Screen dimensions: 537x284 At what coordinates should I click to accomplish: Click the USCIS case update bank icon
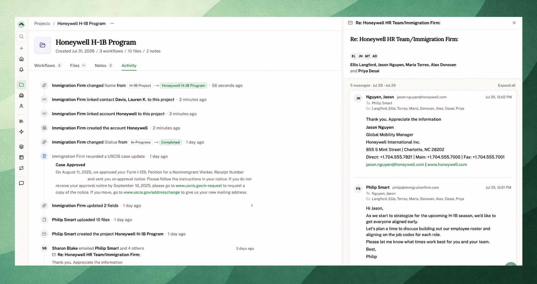(x=44, y=156)
